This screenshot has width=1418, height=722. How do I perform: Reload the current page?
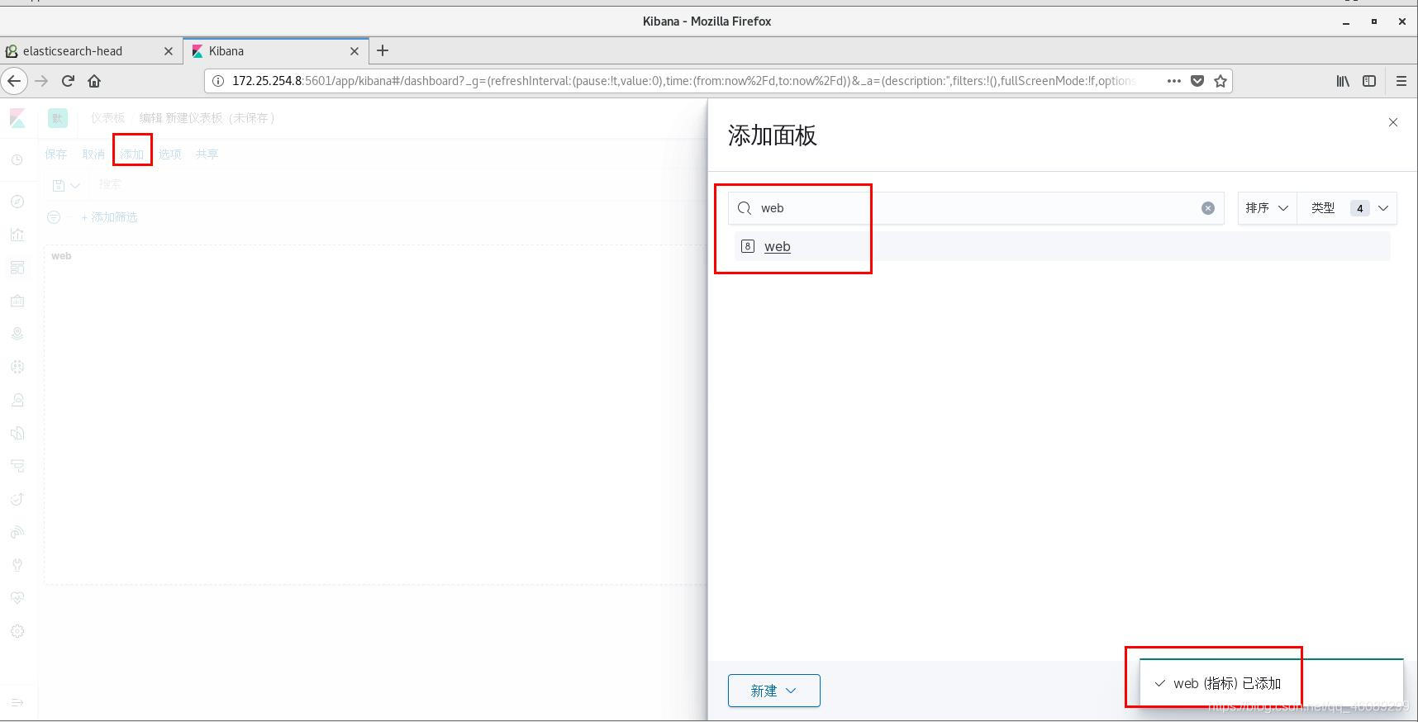tap(68, 81)
